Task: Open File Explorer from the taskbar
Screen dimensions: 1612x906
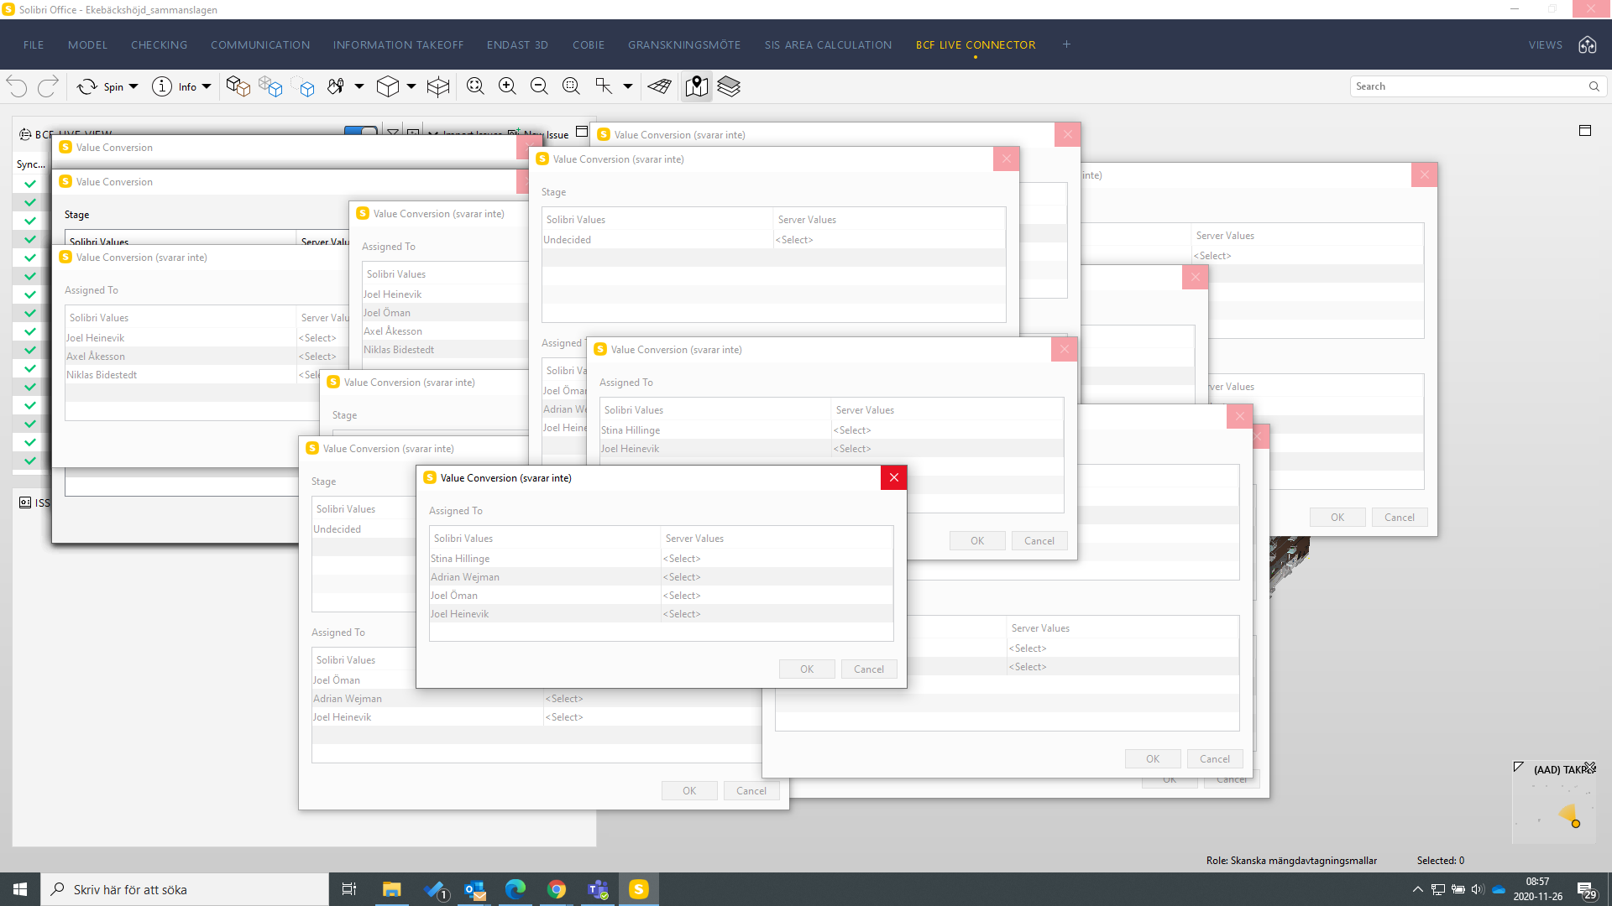Action: [x=391, y=889]
